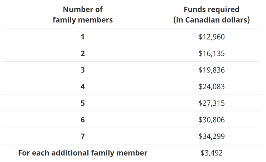
Task: Select the row for 2 family members
Action: pyautogui.click(x=83, y=53)
